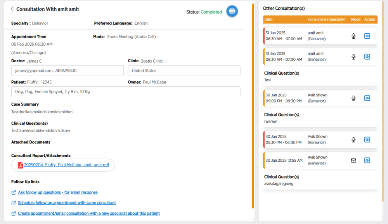This screenshot has height=224, width=388.
Task: Click the appointment time 05 Feb 2025 03:30 AM
Action: click(32, 44)
